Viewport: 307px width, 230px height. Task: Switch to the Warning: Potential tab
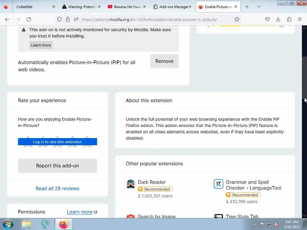tap(82, 7)
